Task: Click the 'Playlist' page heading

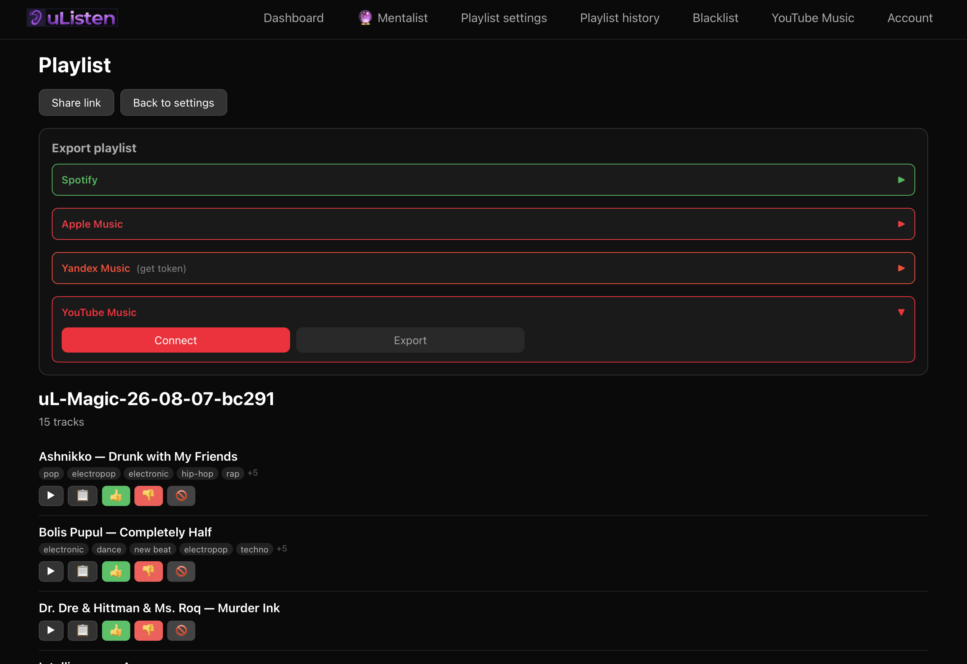Action: [75, 65]
